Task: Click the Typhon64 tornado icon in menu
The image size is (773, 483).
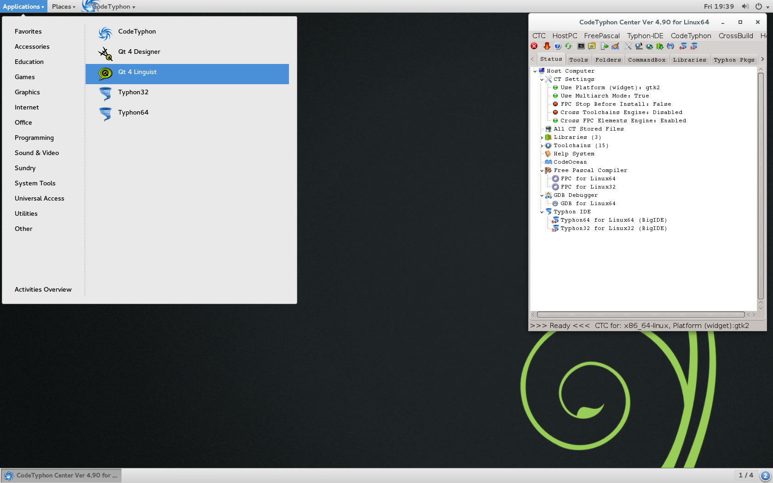Action: [x=105, y=114]
